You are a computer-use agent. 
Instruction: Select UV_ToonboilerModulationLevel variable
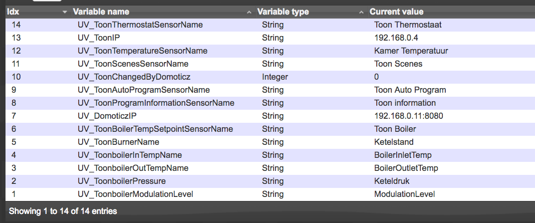135,194
